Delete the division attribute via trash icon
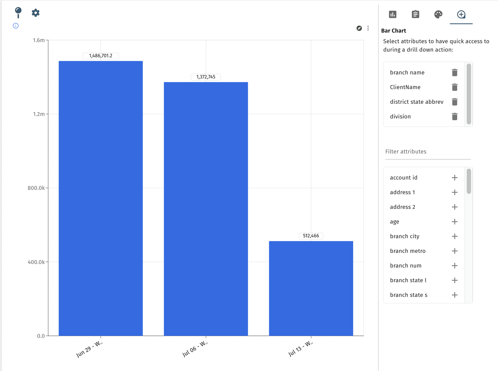 point(454,117)
